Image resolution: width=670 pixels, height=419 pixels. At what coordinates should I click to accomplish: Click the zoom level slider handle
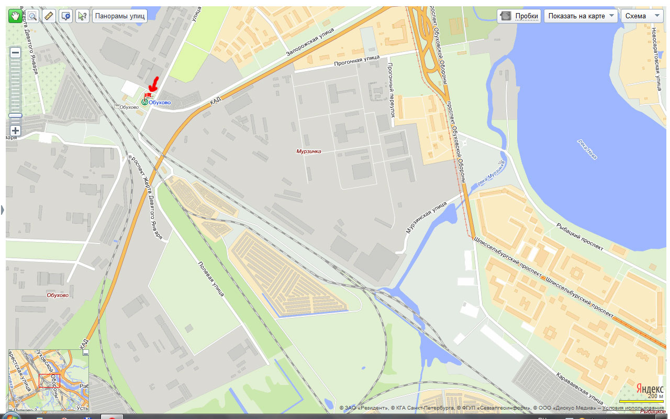pos(15,115)
